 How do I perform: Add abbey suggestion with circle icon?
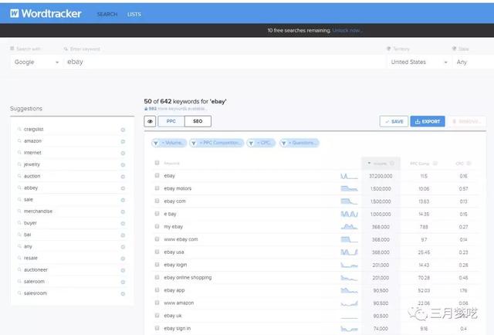(123, 188)
